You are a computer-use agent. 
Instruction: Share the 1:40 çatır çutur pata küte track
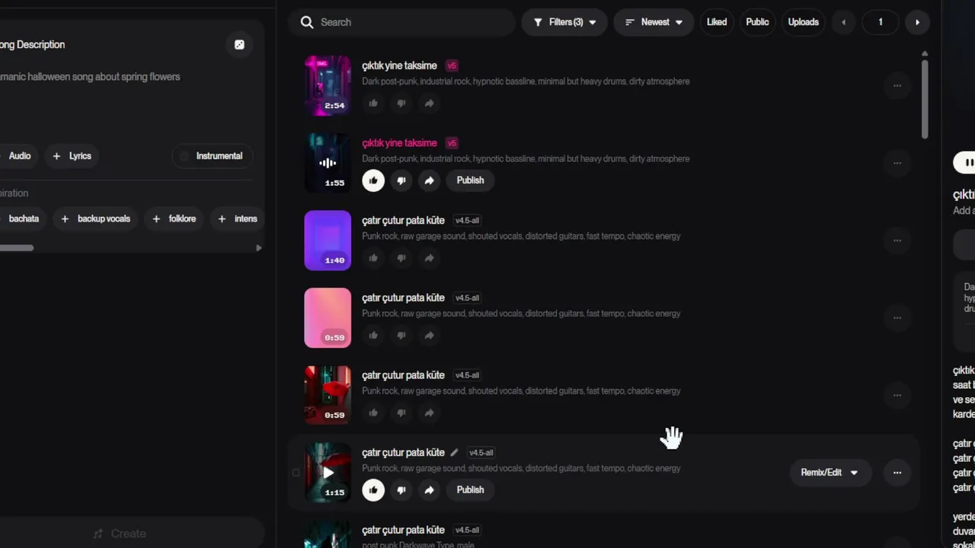429,258
